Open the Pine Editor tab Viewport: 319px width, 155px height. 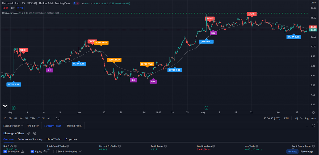point(33,126)
